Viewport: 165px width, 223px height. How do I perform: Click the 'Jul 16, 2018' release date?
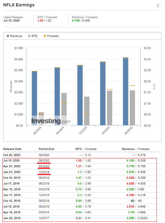tap(12, 207)
